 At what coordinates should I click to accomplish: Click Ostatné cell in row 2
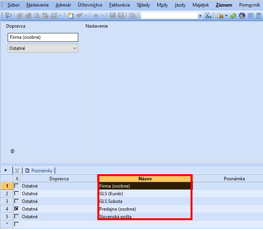59,194
